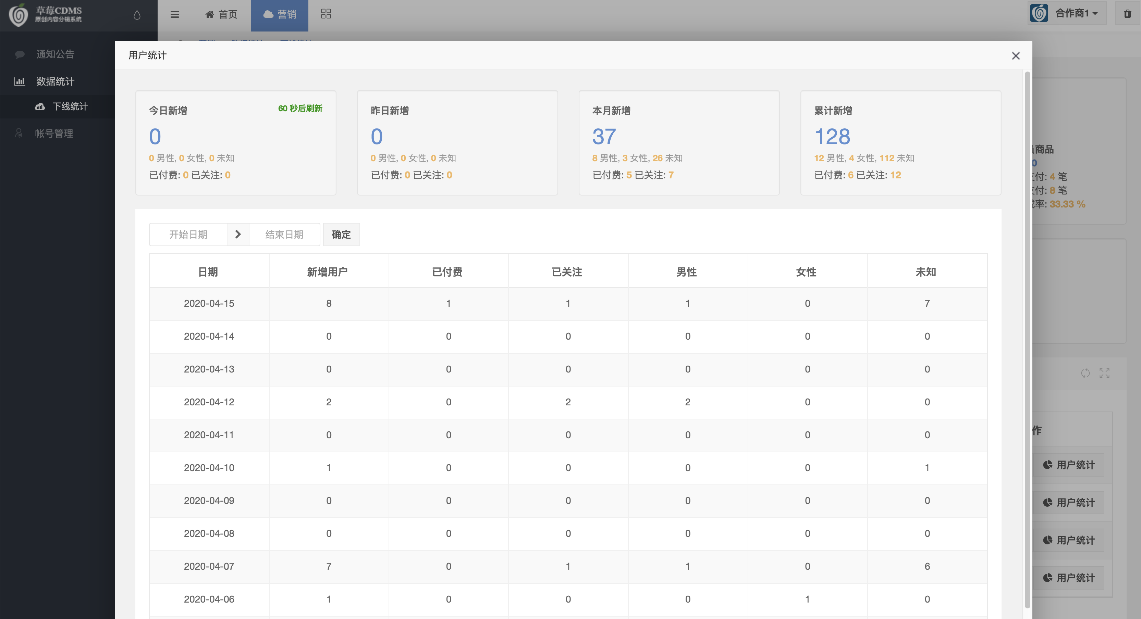The height and width of the screenshot is (619, 1141).
Task: Click the 累计新增 value 128
Action: click(x=832, y=136)
